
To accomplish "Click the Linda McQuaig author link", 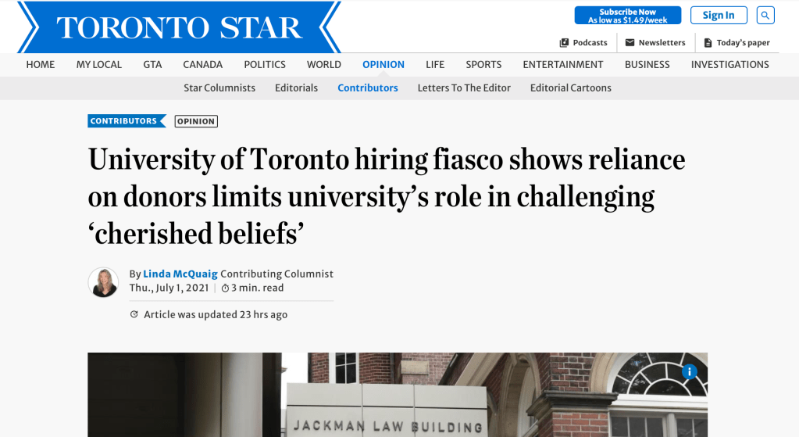I will [x=180, y=274].
